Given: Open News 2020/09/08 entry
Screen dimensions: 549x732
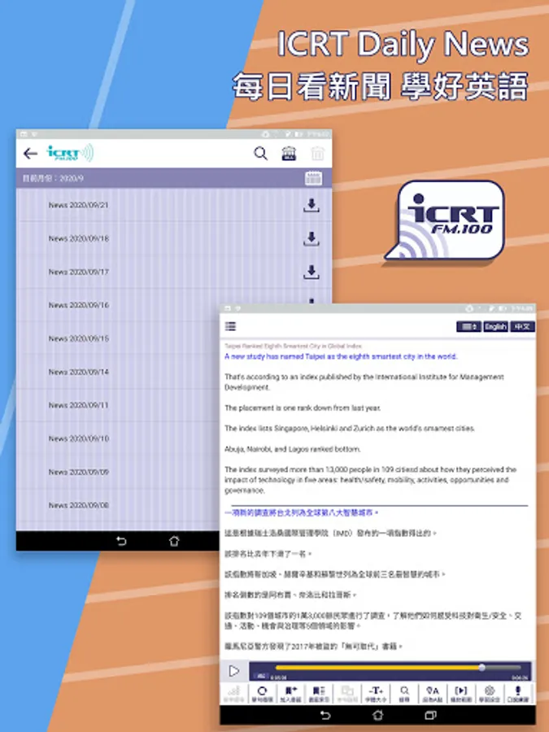Looking at the screenshot, I should pos(78,505).
